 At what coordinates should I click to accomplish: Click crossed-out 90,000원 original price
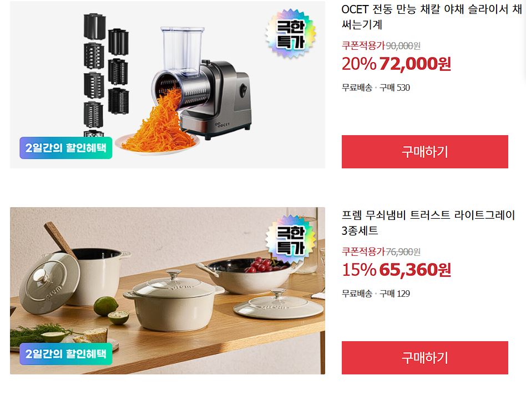click(403, 45)
